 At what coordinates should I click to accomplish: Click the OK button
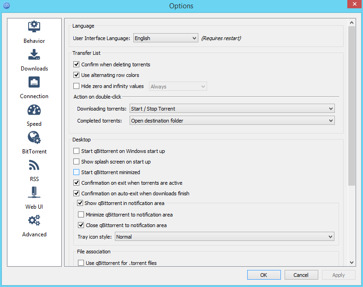click(x=264, y=275)
